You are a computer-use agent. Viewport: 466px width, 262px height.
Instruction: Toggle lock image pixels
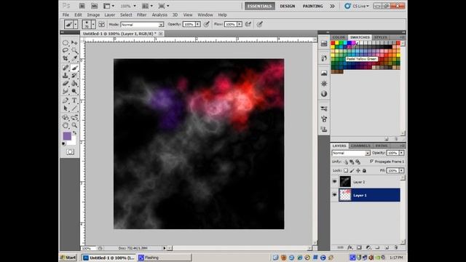[352, 170]
